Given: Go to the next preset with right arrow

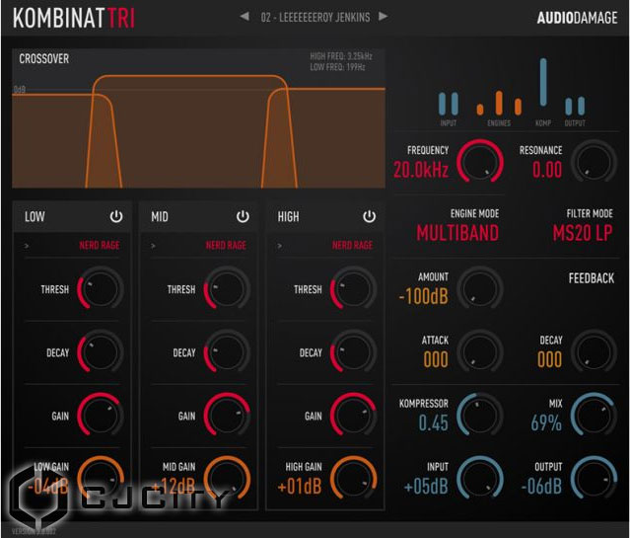Looking at the screenshot, I should 384,17.
